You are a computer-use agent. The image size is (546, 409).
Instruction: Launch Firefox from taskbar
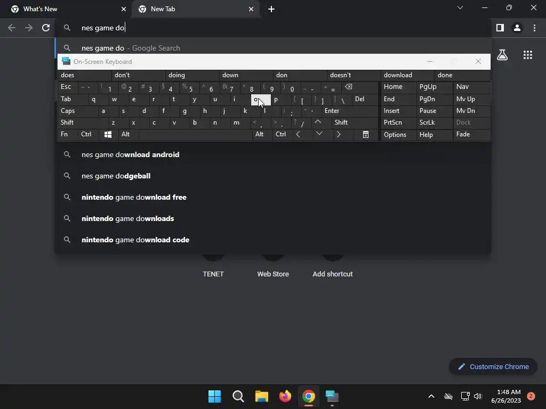[x=285, y=396]
